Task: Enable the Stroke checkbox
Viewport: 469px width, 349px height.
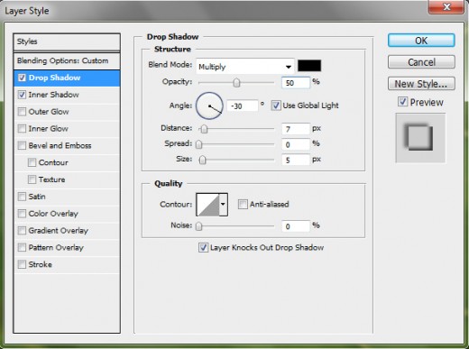Action: point(22,264)
